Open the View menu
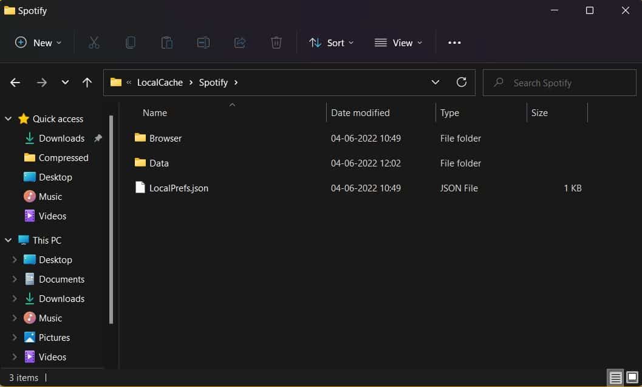 point(398,43)
